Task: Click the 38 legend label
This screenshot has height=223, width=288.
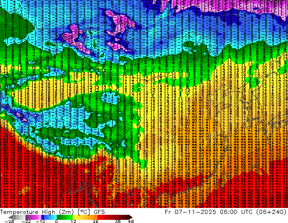Action: (x=118, y=221)
